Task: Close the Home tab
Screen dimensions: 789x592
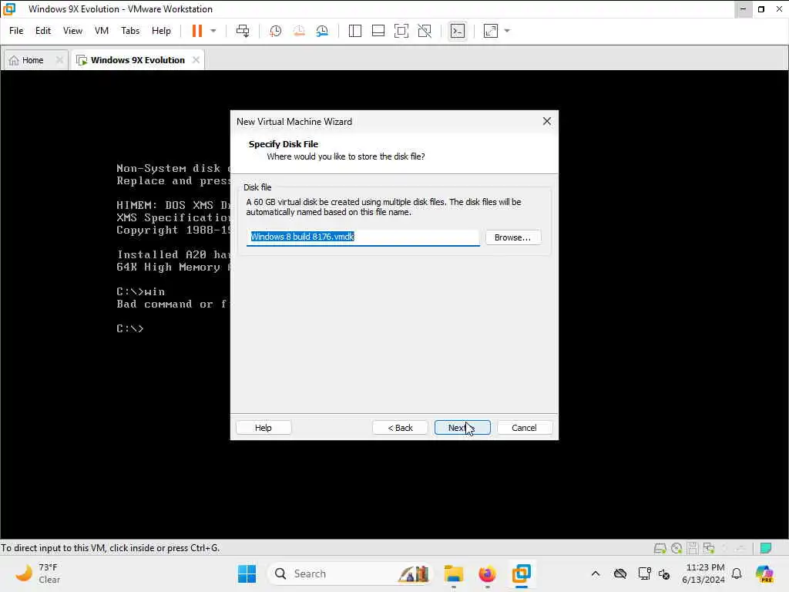Action: click(x=59, y=60)
